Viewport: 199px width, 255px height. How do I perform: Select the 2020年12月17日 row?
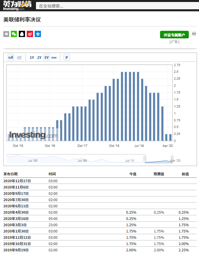tap(100, 181)
